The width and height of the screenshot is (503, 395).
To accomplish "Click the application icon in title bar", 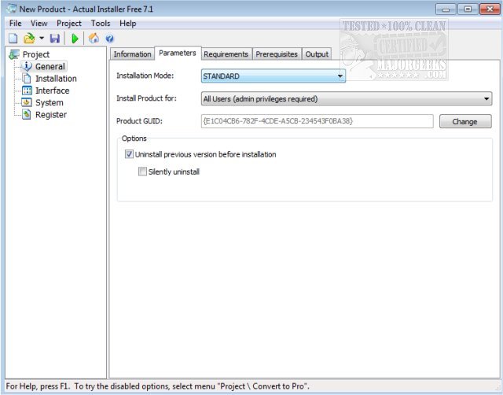I will [12, 9].
